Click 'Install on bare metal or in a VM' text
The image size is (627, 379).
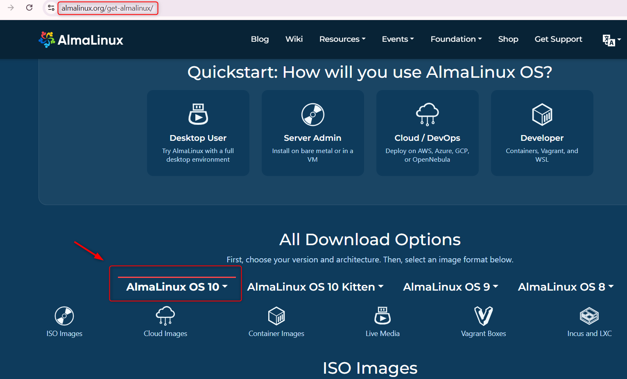(x=312, y=155)
